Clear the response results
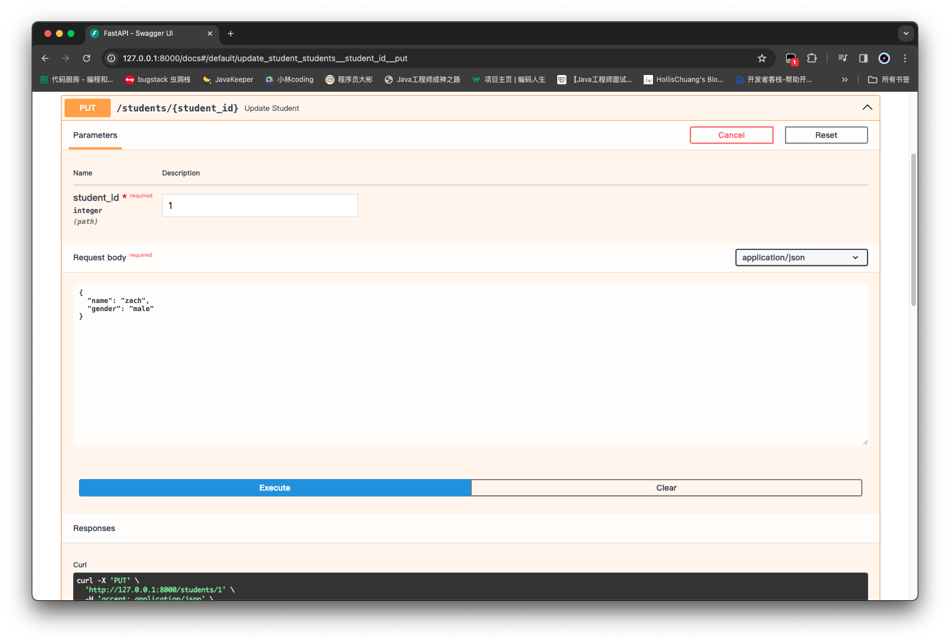 666,488
